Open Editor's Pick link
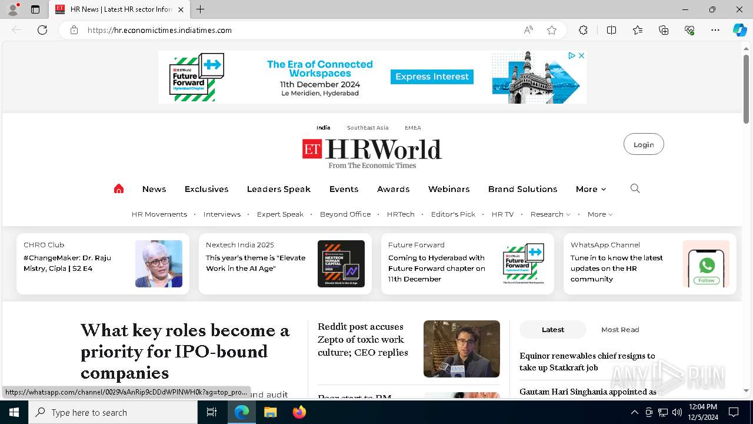The height and width of the screenshot is (424, 753). pos(453,214)
